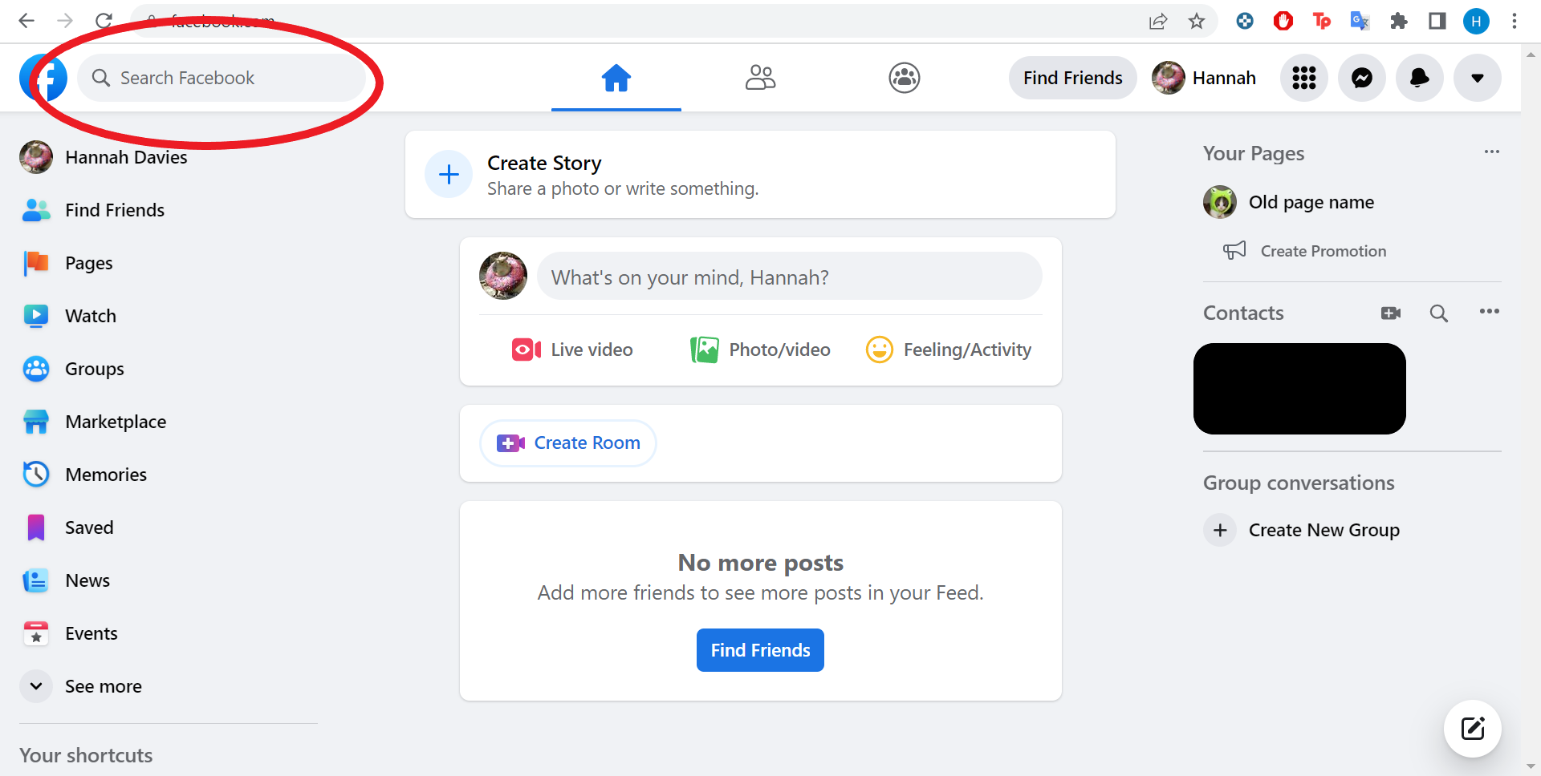Search contacts with magnifier icon

[1439, 313]
